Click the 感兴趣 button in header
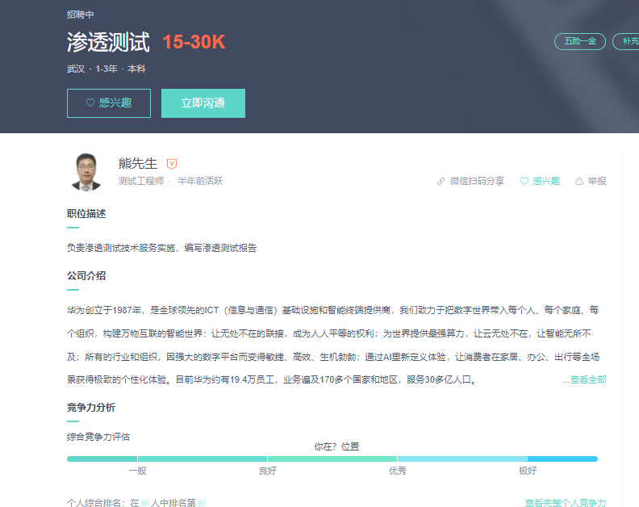 click(x=109, y=103)
